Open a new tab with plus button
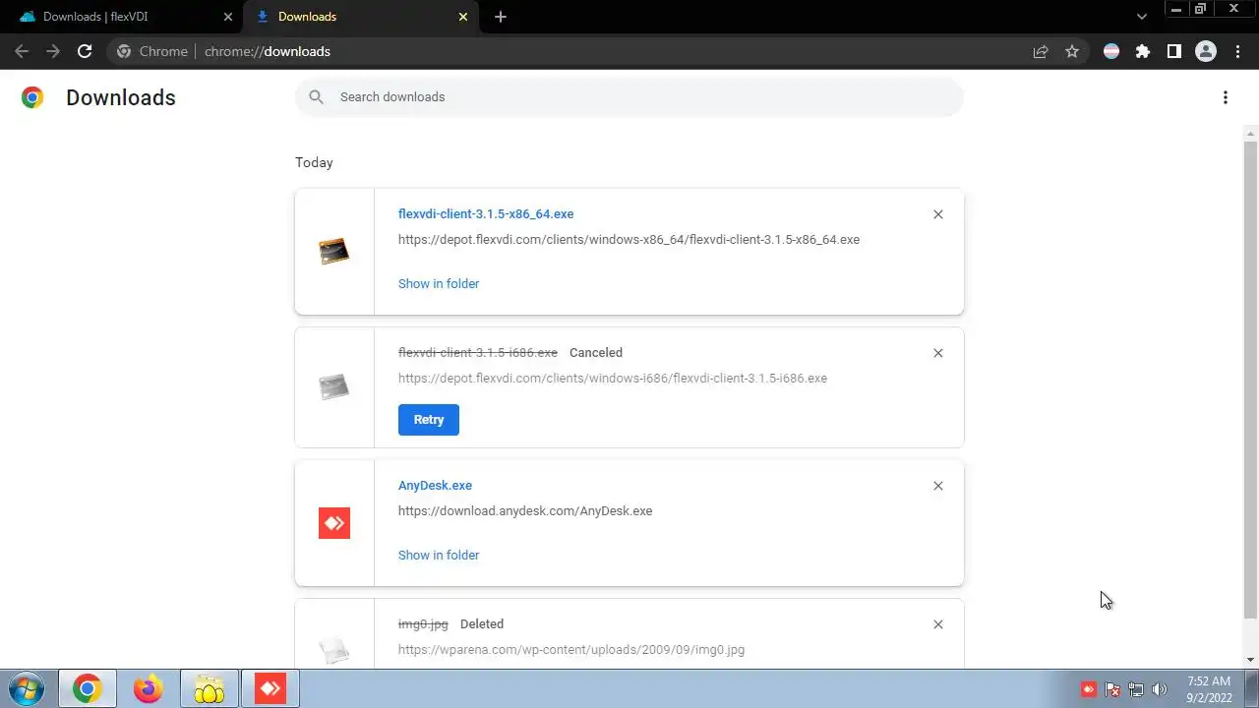The image size is (1259, 708). coord(501,17)
